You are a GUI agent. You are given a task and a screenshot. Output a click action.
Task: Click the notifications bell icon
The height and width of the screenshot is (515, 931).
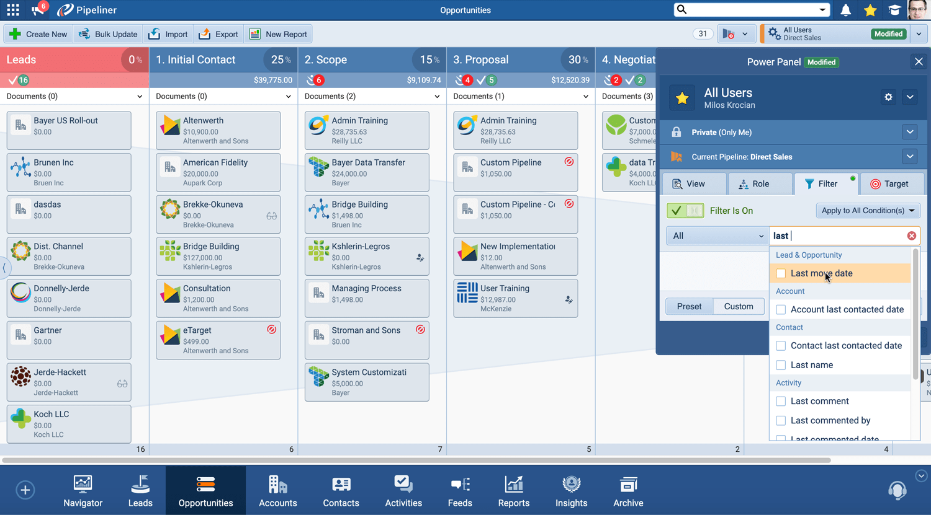click(x=845, y=10)
